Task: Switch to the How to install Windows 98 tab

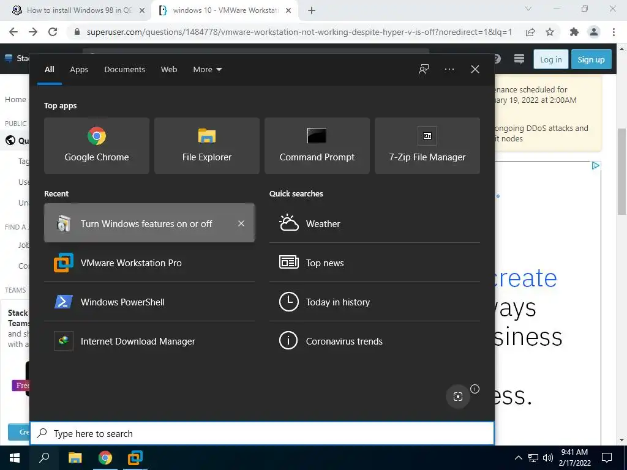Action: tap(78, 10)
